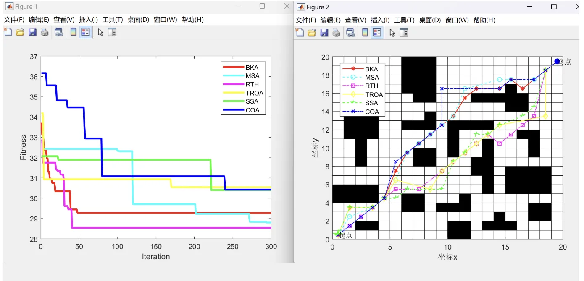The height and width of the screenshot is (281, 584).
Task: Click blue end-point marker in Figure 2
Action: (x=557, y=61)
